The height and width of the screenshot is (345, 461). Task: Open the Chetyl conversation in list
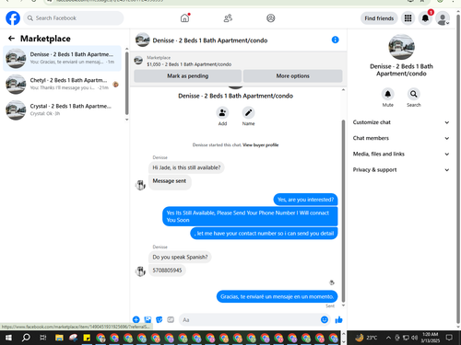(x=62, y=84)
